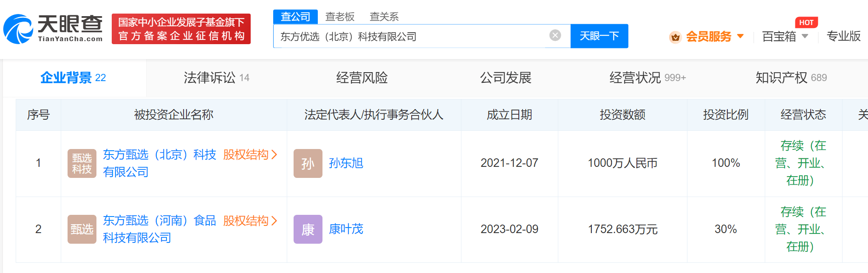This screenshot has height=273, width=868.
Task: Open the 经营风险 tab
Action: [x=362, y=78]
